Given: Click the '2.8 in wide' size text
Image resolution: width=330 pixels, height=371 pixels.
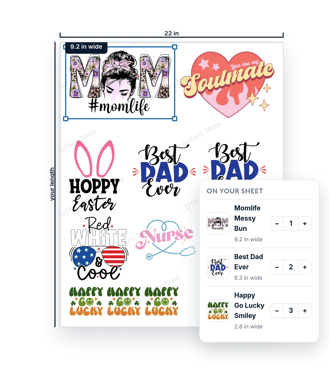Looking at the screenshot, I should [248, 327].
